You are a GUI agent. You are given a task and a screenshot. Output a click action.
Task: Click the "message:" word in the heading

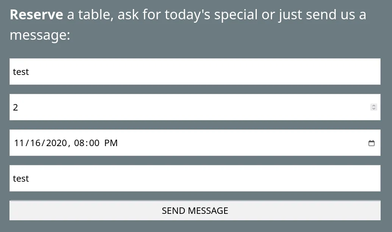click(40, 35)
